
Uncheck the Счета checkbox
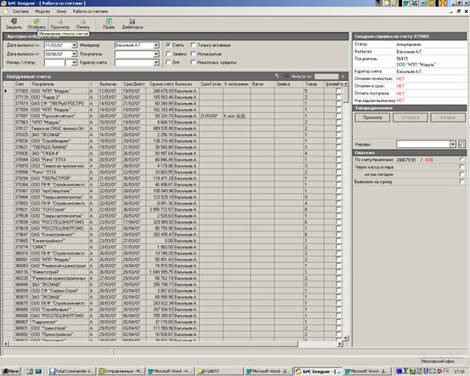point(168,45)
